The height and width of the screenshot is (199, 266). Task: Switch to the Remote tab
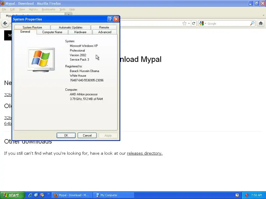[104, 27]
